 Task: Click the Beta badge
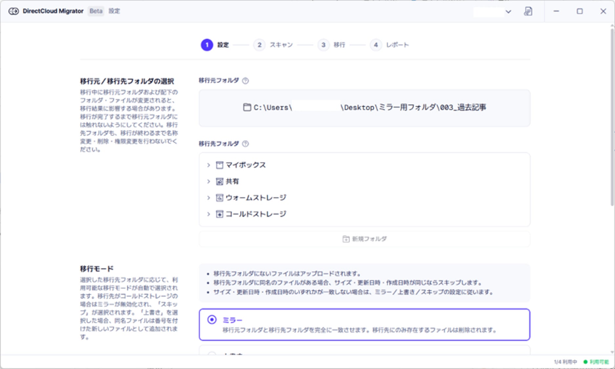(96, 11)
